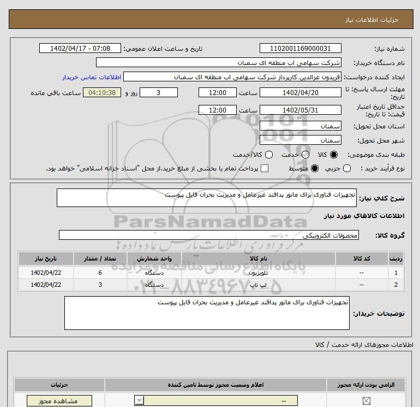Click the request creator field فریدون عزالدین
The image size is (420, 407).
[232, 77]
